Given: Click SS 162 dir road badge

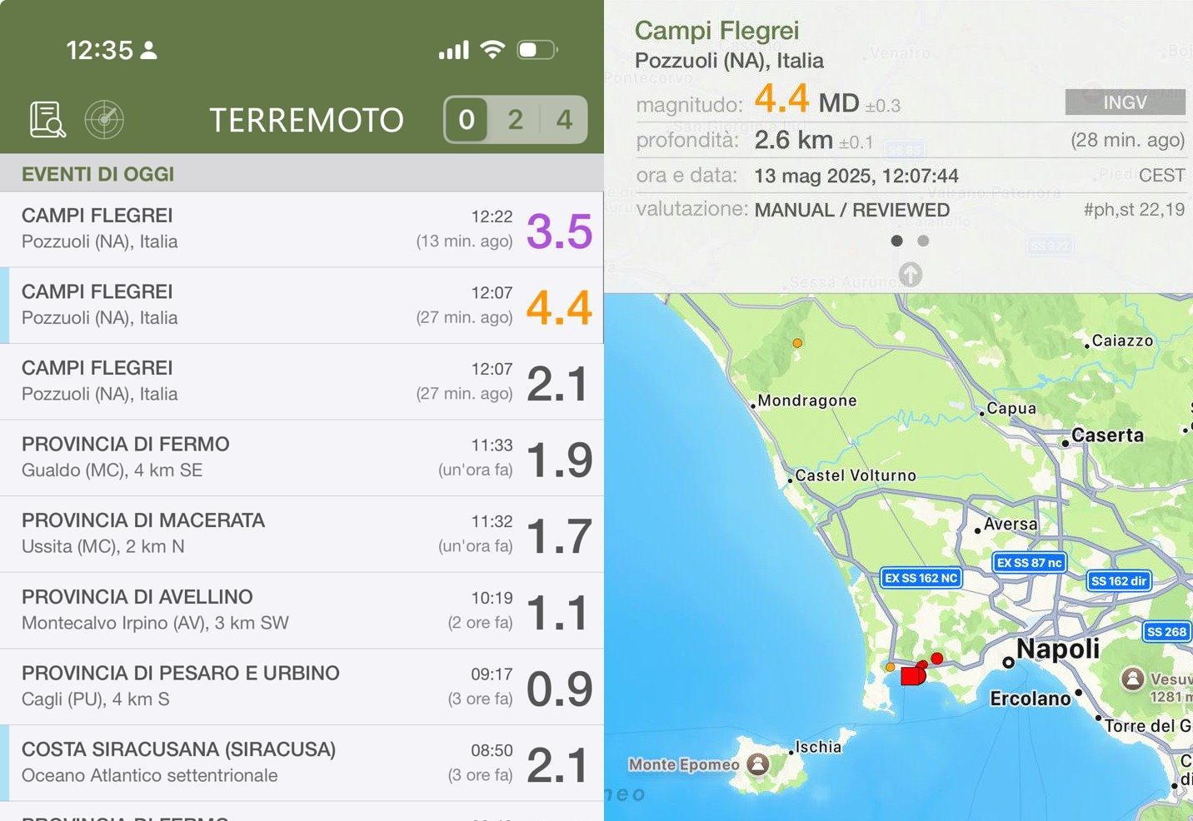Looking at the screenshot, I should pyautogui.click(x=1119, y=581).
